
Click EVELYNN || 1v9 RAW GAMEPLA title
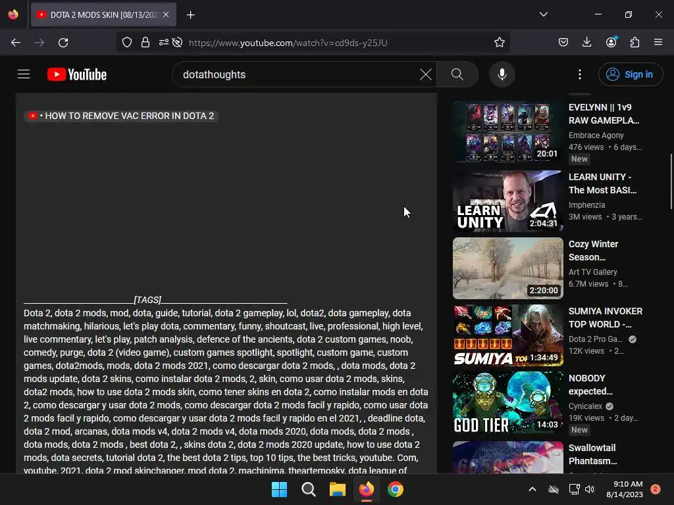click(x=604, y=114)
